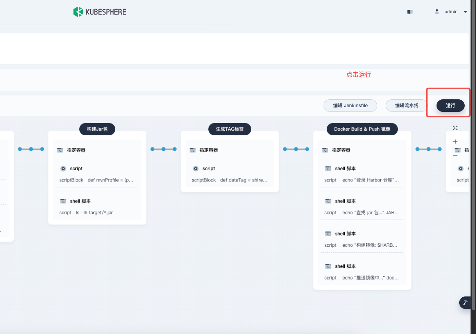This screenshot has width=476, height=334.
Task: Open the floating hammer toolbox button
Action: [x=465, y=303]
